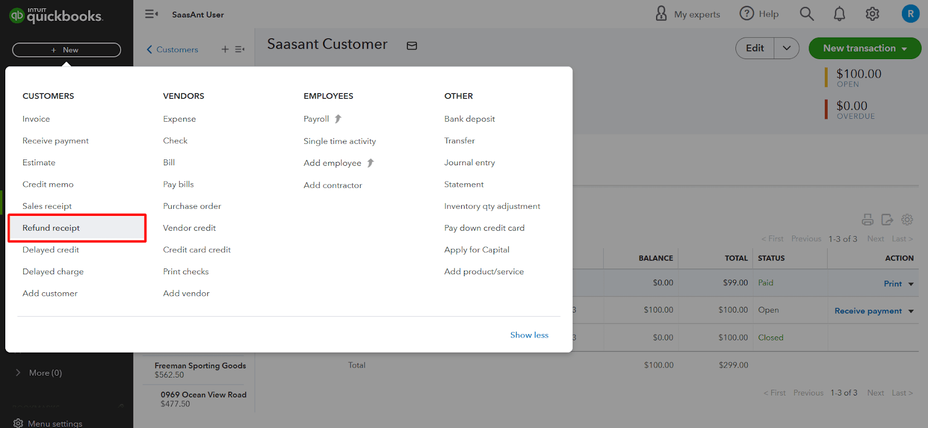Click the top Next pagination link

(875, 239)
